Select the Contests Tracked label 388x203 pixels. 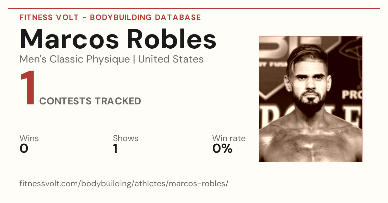pyautogui.click(x=90, y=101)
